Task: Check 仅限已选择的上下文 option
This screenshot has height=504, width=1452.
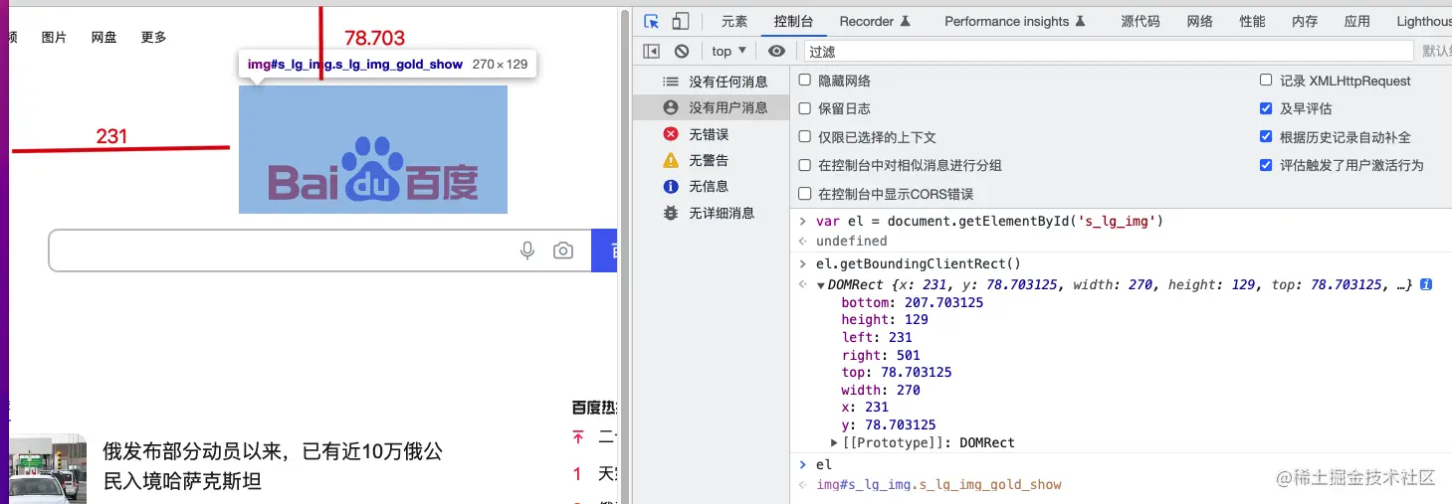Action: 805,137
